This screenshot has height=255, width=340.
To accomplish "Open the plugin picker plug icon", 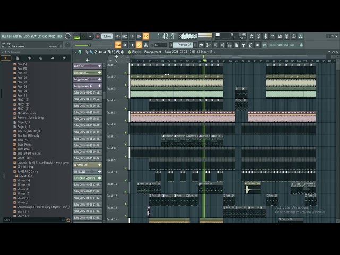I will [x=243, y=45].
